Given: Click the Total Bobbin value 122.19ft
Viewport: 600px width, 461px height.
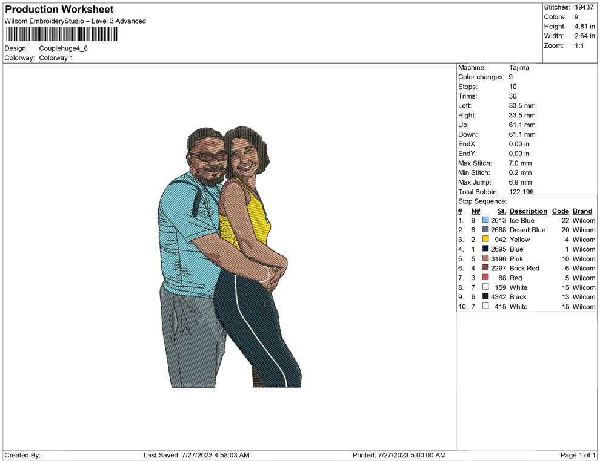Looking at the screenshot, I should 521,192.
